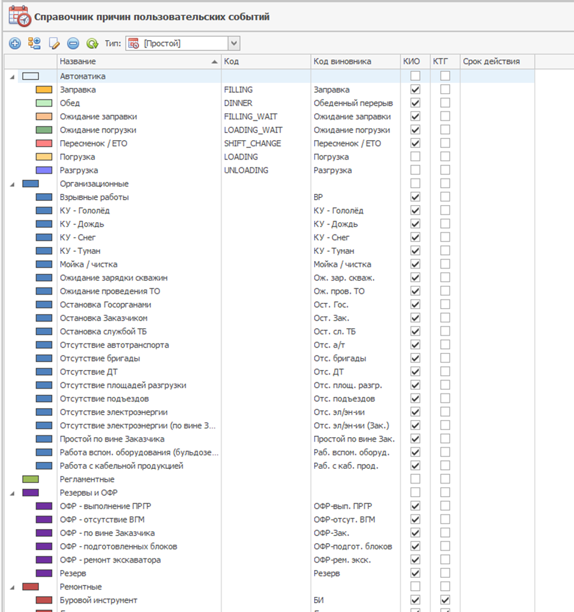Click the red color swatch for Пересменок / ЕТО
Screen dimensions: 574x612
44,144
